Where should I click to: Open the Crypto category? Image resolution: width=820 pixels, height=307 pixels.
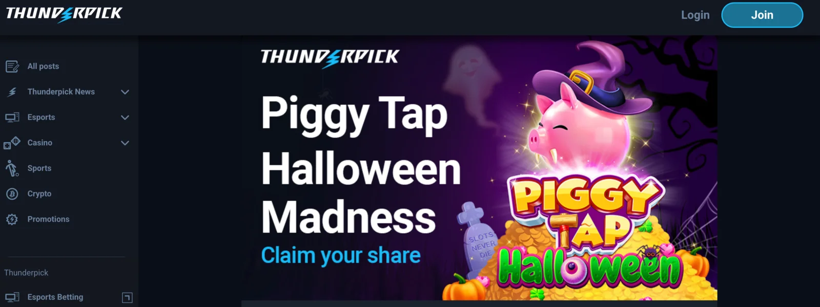[x=39, y=194]
